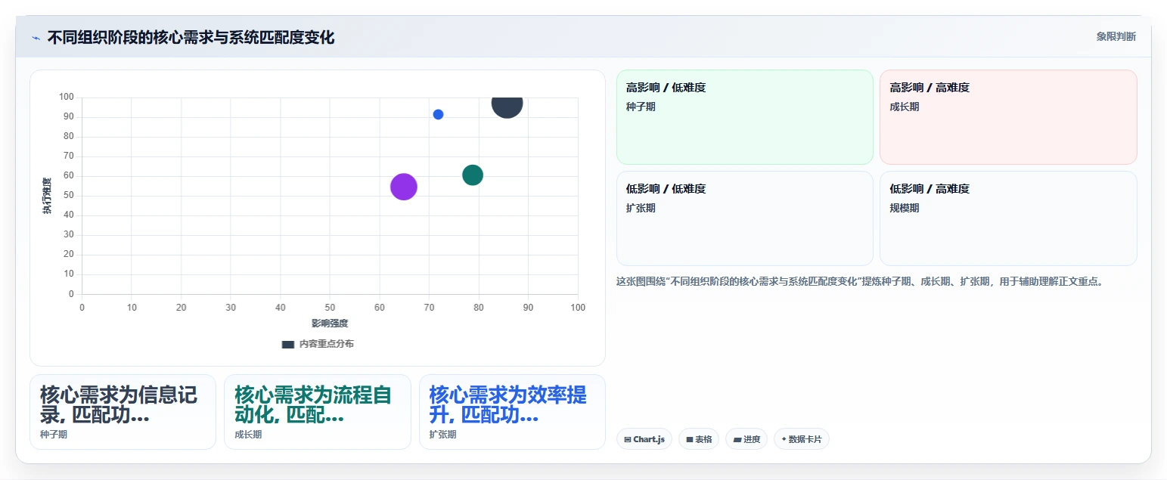Click the 表格 tag

tap(699, 439)
